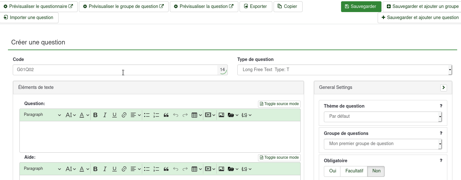Apply underline in the Question editor toolbar
The width and height of the screenshot is (461, 180).
(115, 115)
